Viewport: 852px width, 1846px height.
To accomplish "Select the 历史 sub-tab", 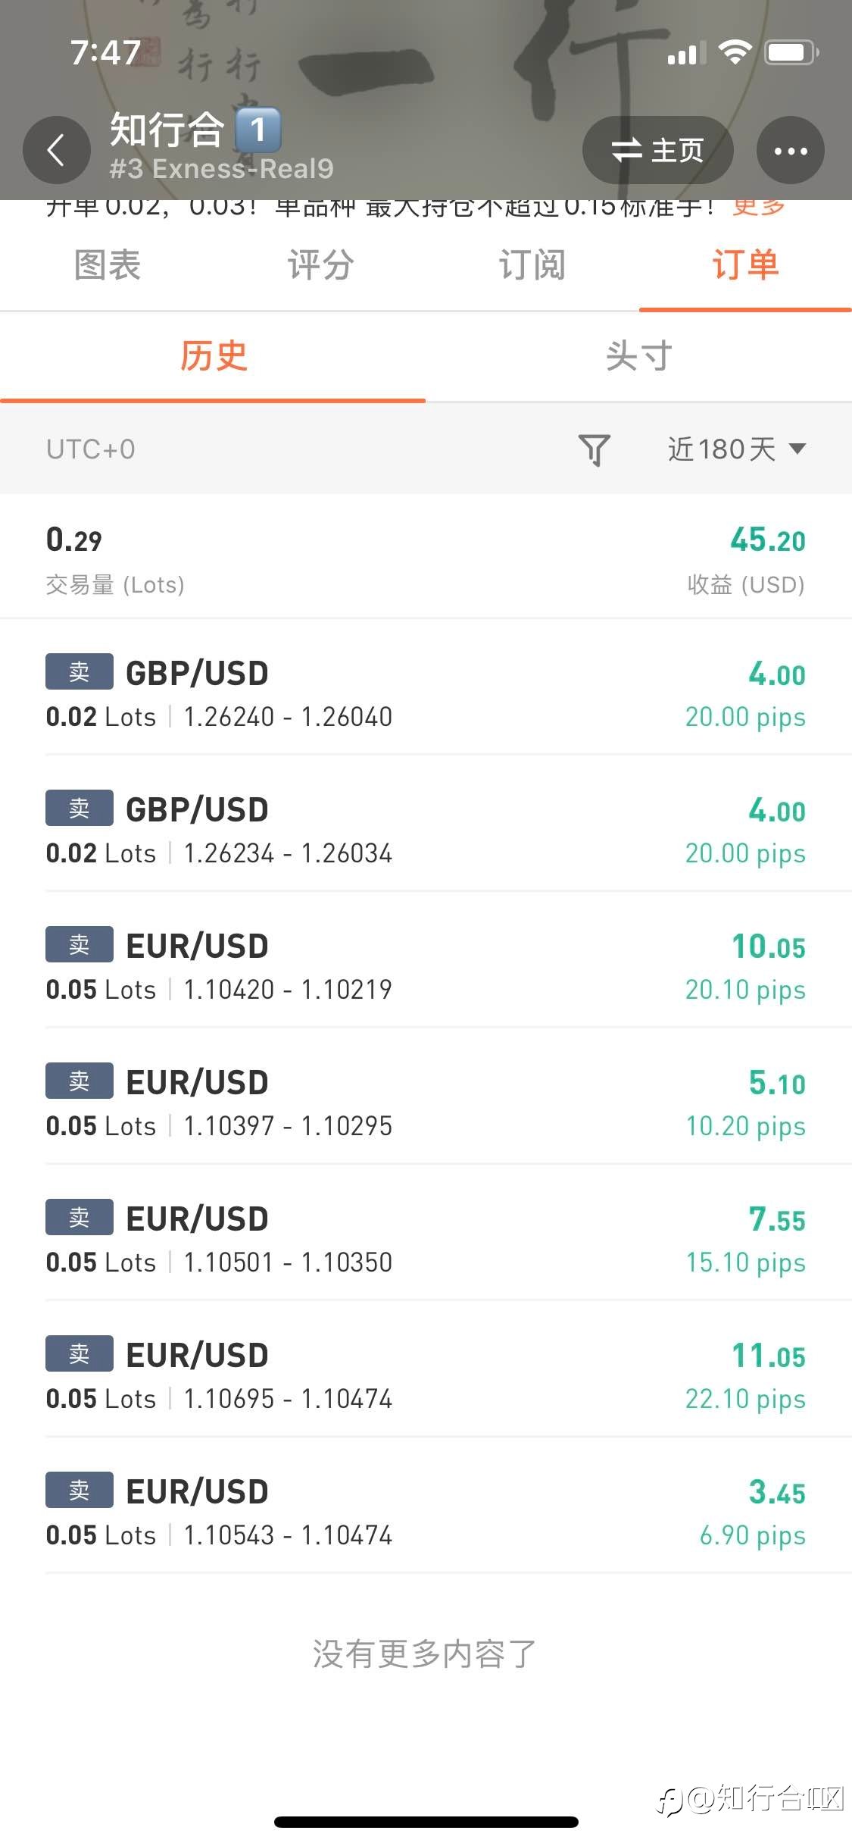I will tap(213, 356).
